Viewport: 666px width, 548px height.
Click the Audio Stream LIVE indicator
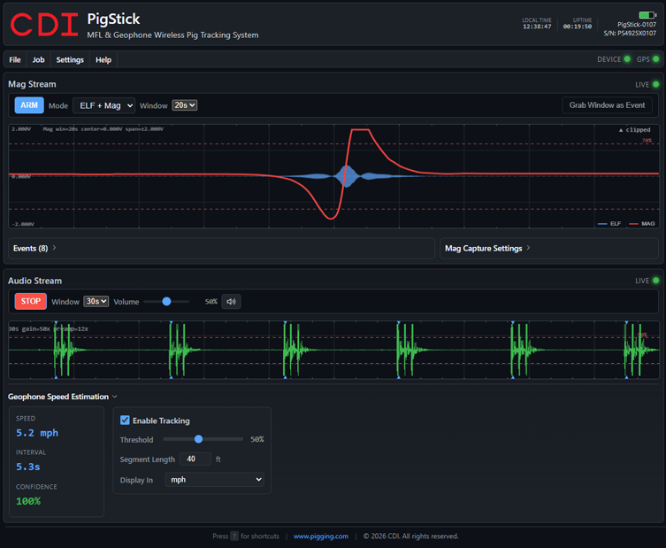point(647,282)
